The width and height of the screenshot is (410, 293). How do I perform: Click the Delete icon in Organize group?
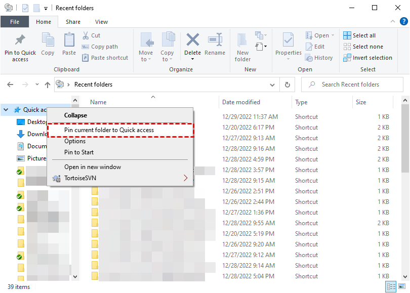pos(192,44)
